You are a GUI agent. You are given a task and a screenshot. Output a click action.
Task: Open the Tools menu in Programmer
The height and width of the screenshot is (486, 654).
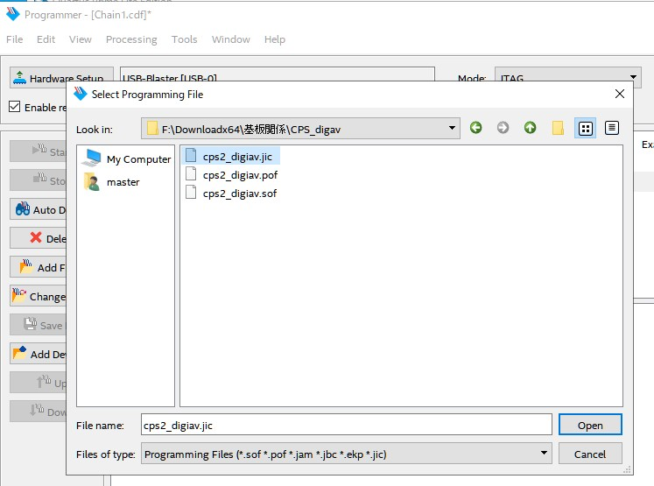pyautogui.click(x=185, y=39)
